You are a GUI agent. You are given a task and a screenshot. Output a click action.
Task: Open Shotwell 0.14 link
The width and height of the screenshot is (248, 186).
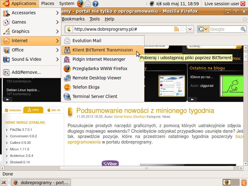click(20, 162)
